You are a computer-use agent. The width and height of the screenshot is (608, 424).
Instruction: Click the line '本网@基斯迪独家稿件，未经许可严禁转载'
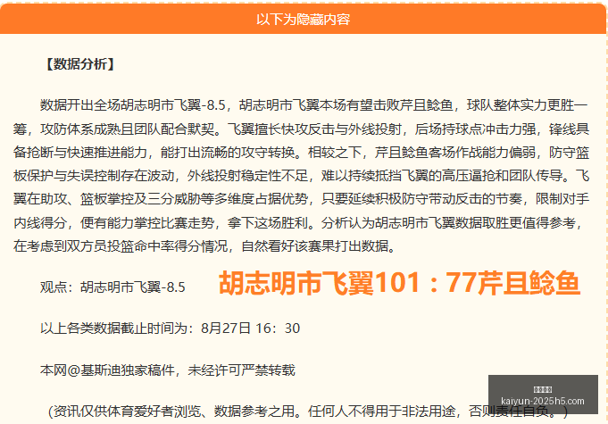tap(168, 370)
